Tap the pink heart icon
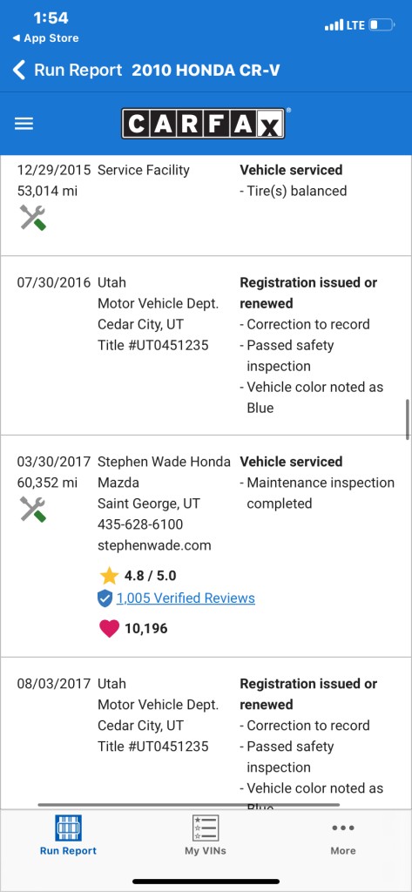412x892 pixels. (109, 629)
